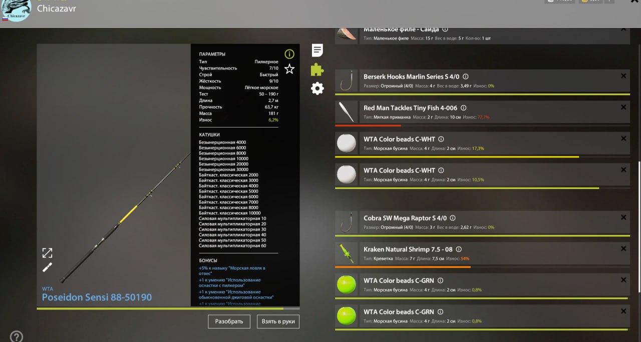The image size is (641, 342).
Task: Select reel type Байткаст. классическая 10000
Action: [229, 213]
